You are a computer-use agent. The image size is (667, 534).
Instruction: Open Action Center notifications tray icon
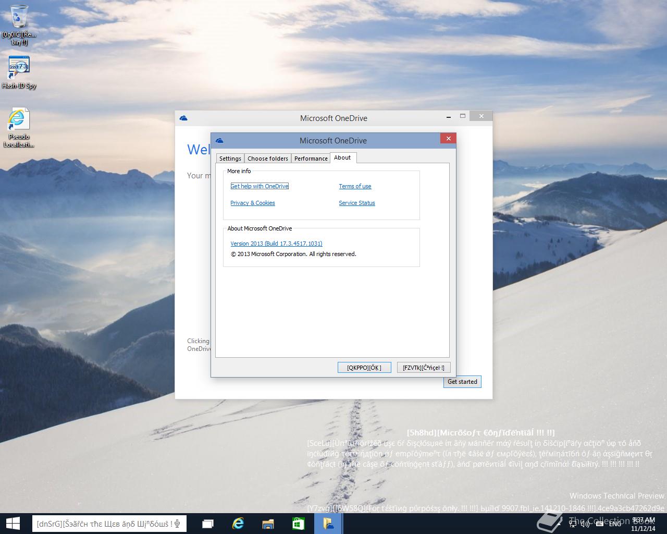click(599, 524)
